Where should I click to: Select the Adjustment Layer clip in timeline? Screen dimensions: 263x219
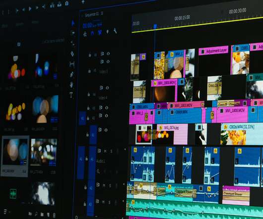[x=213, y=51]
